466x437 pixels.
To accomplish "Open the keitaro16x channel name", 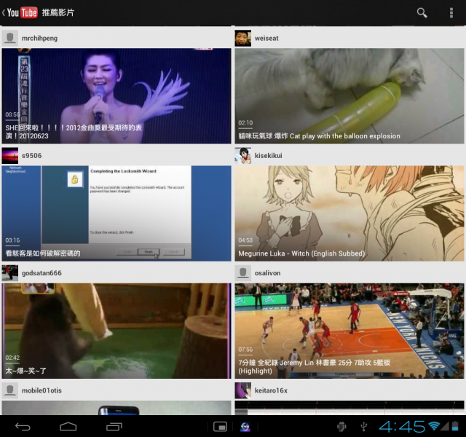I will pos(271,390).
